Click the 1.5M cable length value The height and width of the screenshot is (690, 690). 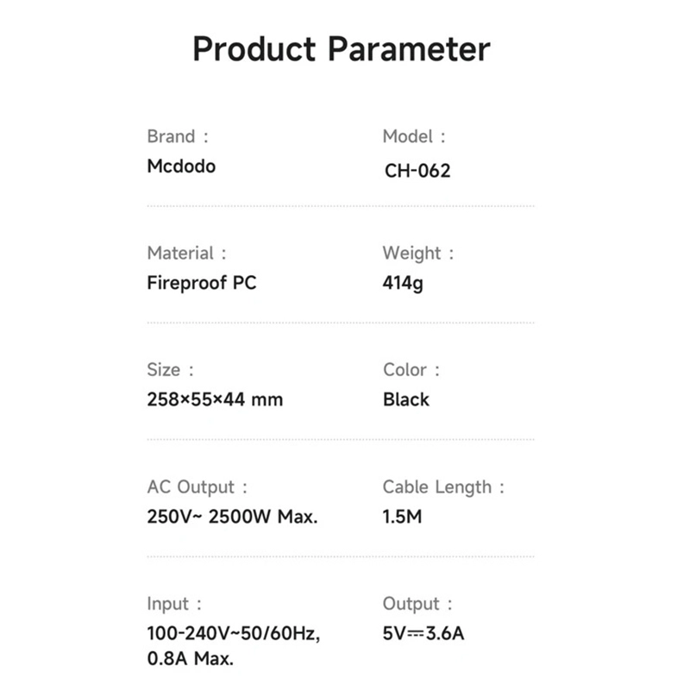tap(402, 517)
